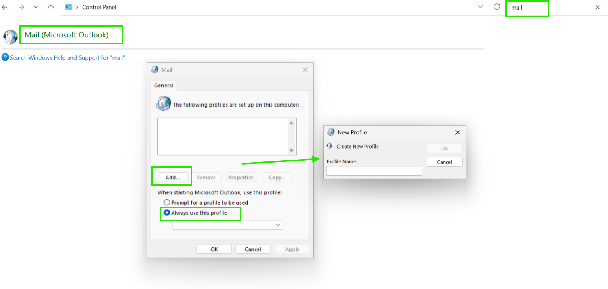Image resolution: width=608 pixels, height=289 pixels.
Task: Click the Properties button
Action: [241, 178]
